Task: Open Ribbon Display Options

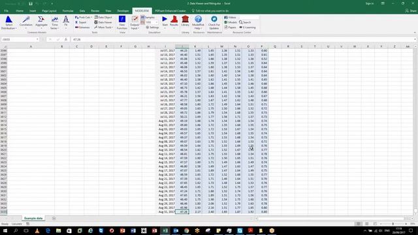Action: (383, 3)
